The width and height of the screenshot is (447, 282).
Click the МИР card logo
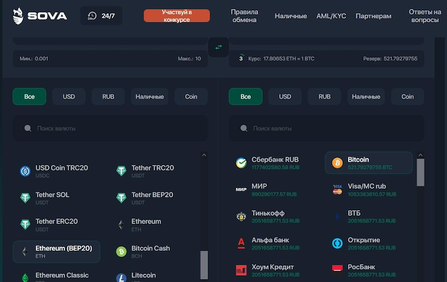point(241,189)
